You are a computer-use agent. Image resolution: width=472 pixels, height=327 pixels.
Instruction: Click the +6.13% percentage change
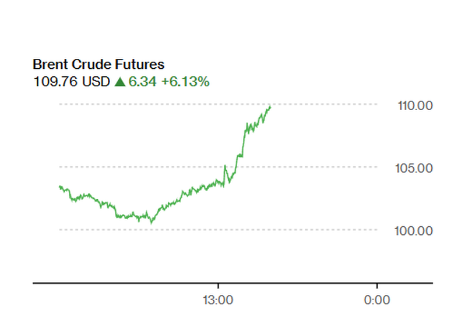coord(185,82)
